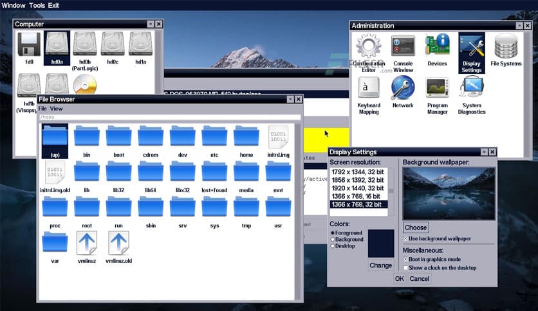The width and height of the screenshot is (538, 311).
Task: Open the Devices icon in Administration
Action: pyautogui.click(x=437, y=50)
